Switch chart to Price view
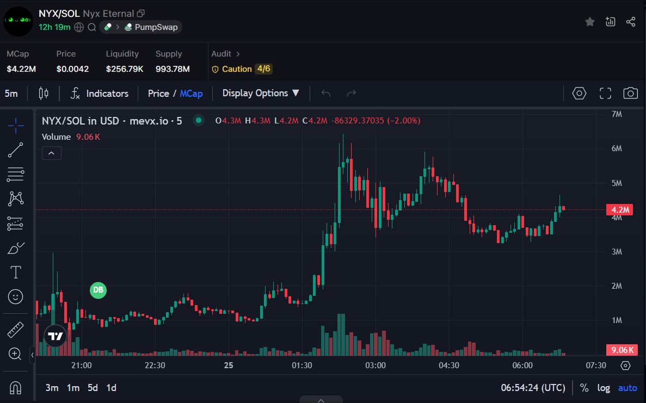 coord(158,94)
